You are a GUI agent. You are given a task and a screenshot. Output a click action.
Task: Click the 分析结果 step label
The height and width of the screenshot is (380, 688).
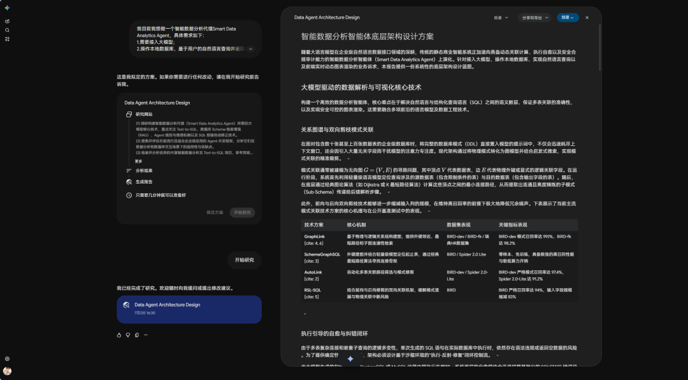pyautogui.click(x=144, y=170)
